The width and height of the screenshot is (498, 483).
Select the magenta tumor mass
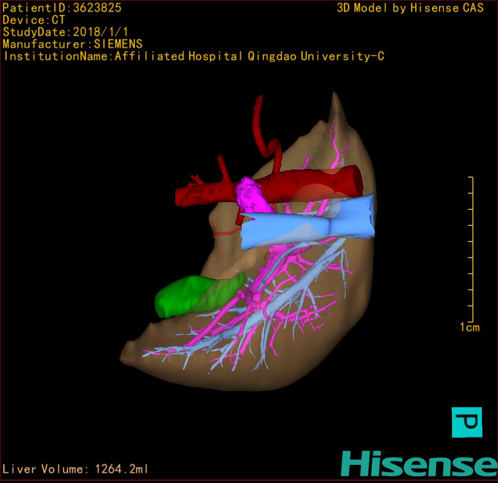tap(252, 195)
